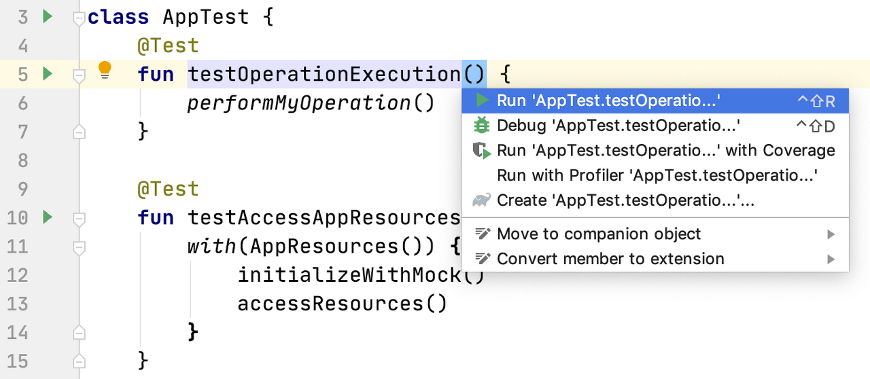Click the Gradle elephant icon beside Create
870x379 pixels.
(x=482, y=200)
